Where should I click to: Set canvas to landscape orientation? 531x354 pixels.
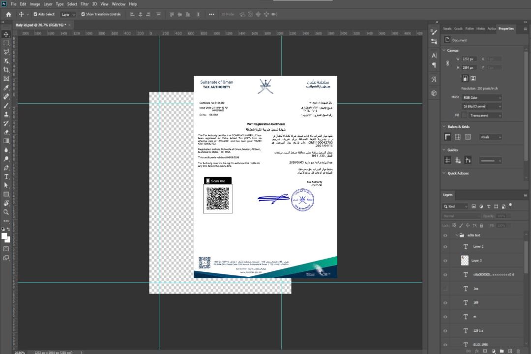tap(473, 79)
